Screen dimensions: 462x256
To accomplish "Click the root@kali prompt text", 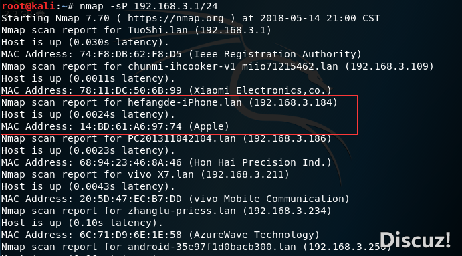I will [x=29, y=6].
